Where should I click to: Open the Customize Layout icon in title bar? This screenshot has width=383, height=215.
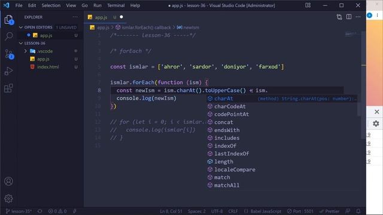tap(308, 5)
